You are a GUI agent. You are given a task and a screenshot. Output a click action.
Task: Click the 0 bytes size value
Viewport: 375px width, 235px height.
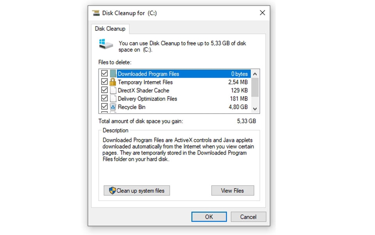[x=239, y=74]
